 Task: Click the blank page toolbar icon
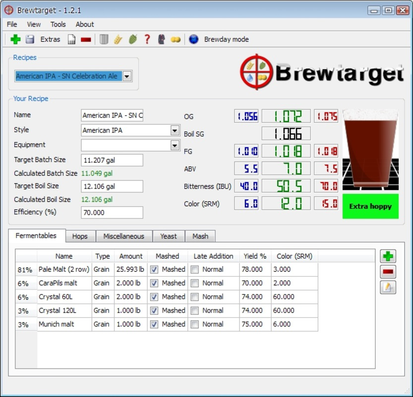coord(71,39)
